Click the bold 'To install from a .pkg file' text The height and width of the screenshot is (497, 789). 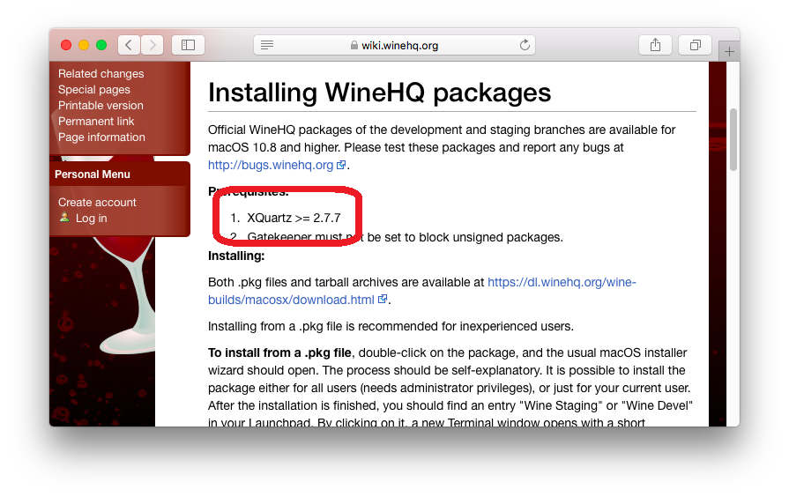(279, 352)
